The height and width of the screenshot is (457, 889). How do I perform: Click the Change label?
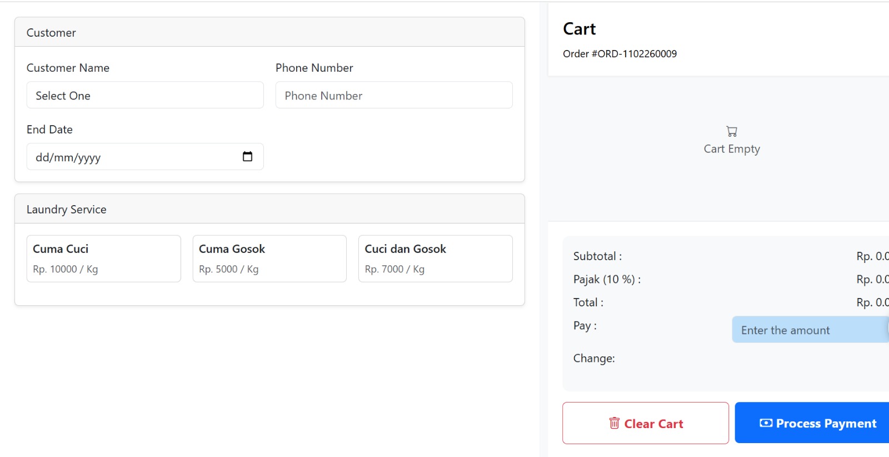(x=594, y=359)
